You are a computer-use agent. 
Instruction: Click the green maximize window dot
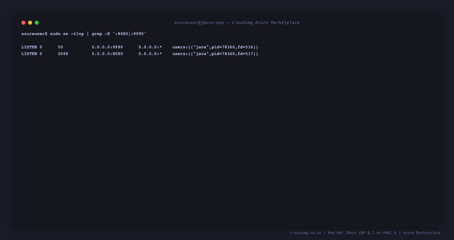click(37, 23)
